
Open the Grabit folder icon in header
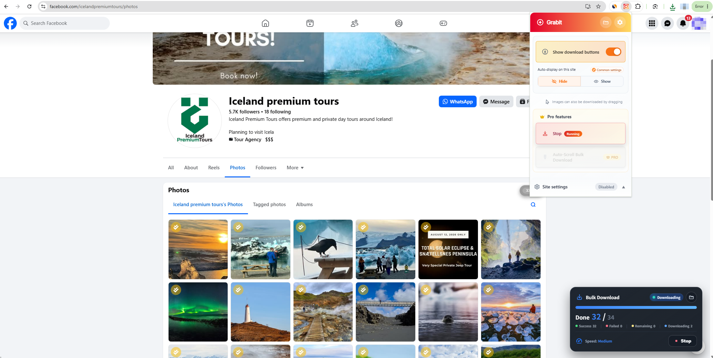[606, 22]
